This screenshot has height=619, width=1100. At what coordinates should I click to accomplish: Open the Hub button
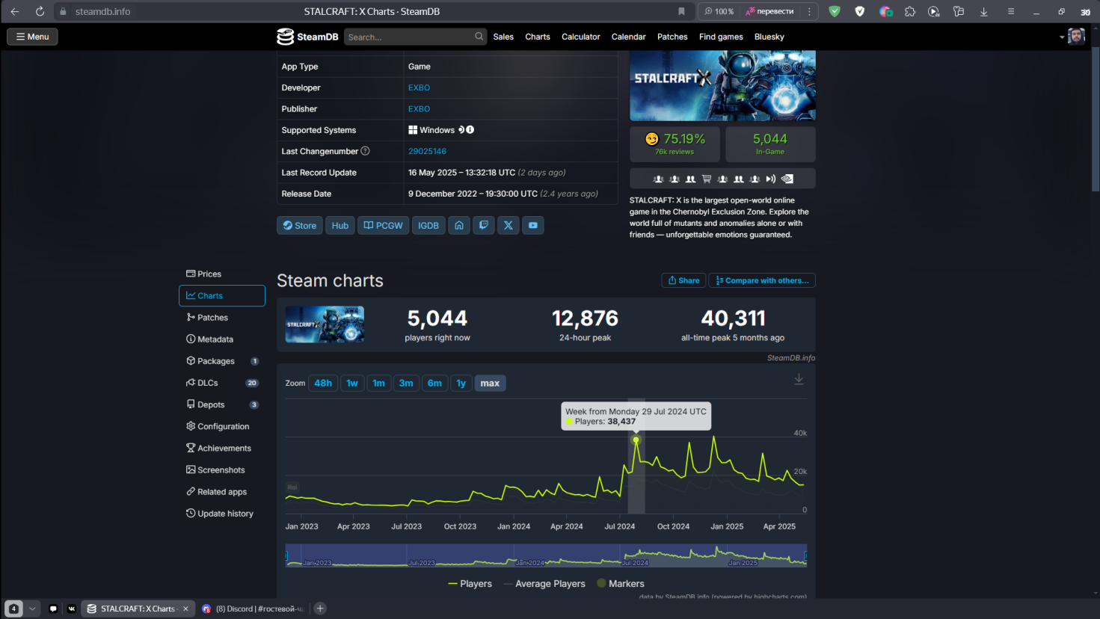[340, 225]
